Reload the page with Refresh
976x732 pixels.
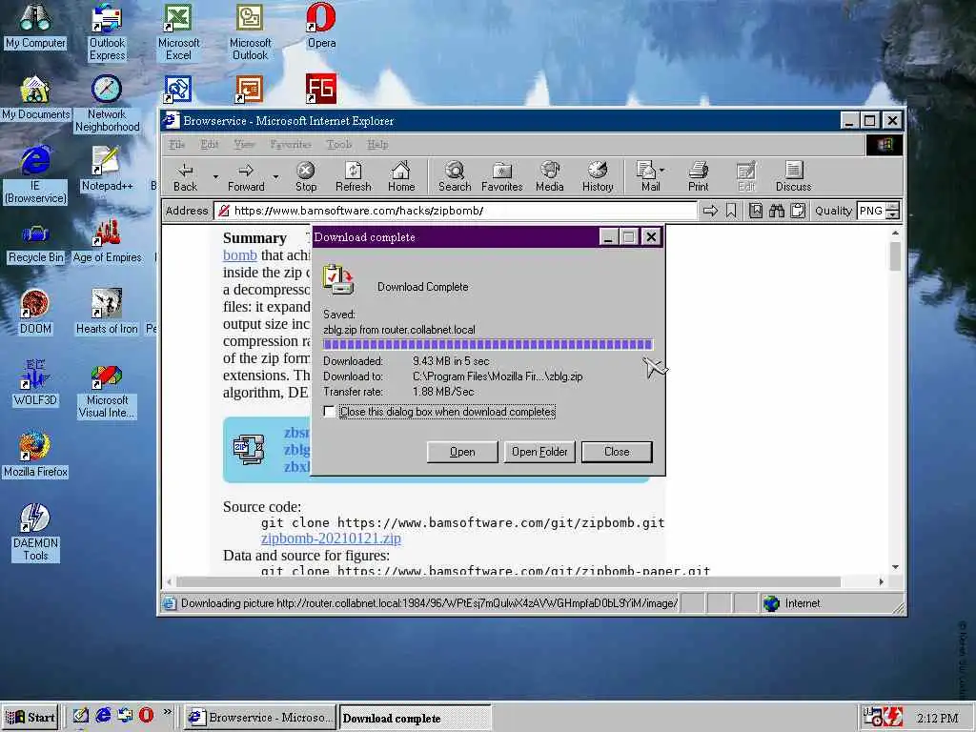pyautogui.click(x=353, y=176)
